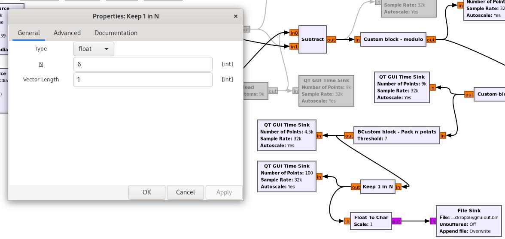The width and height of the screenshot is (505, 239).
Task: Confirm with the OK button
Action: pos(147,192)
